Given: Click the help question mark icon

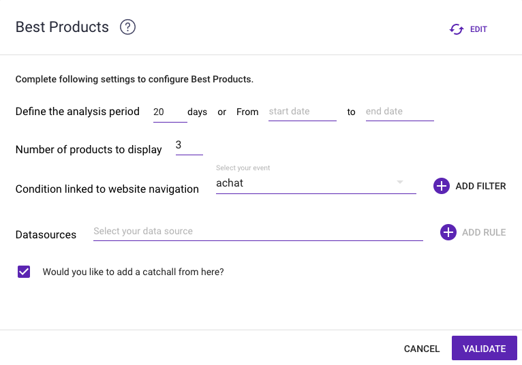Looking at the screenshot, I should click(127, 27).
